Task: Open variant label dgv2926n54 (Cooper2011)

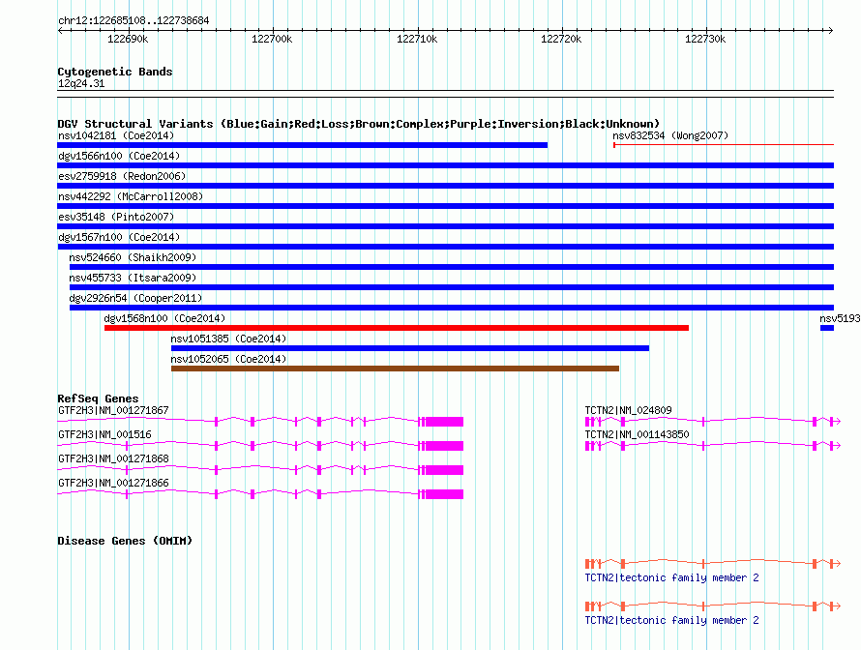Action: click(x=135, y=298)
